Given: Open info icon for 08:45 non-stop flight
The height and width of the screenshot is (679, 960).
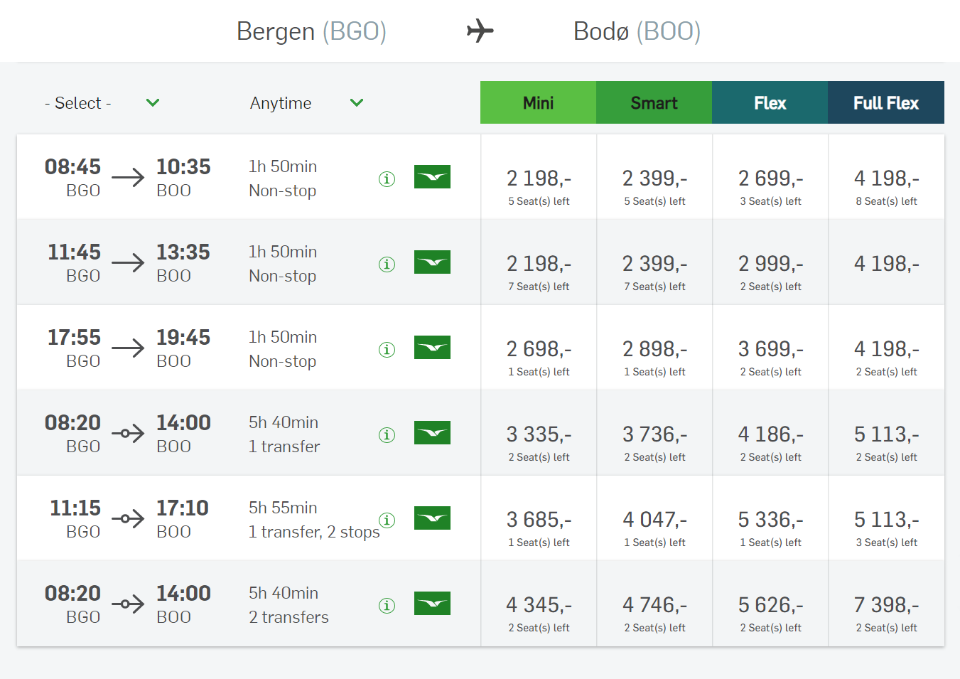Looking at the screenshot, I should (x=387, y=178).
